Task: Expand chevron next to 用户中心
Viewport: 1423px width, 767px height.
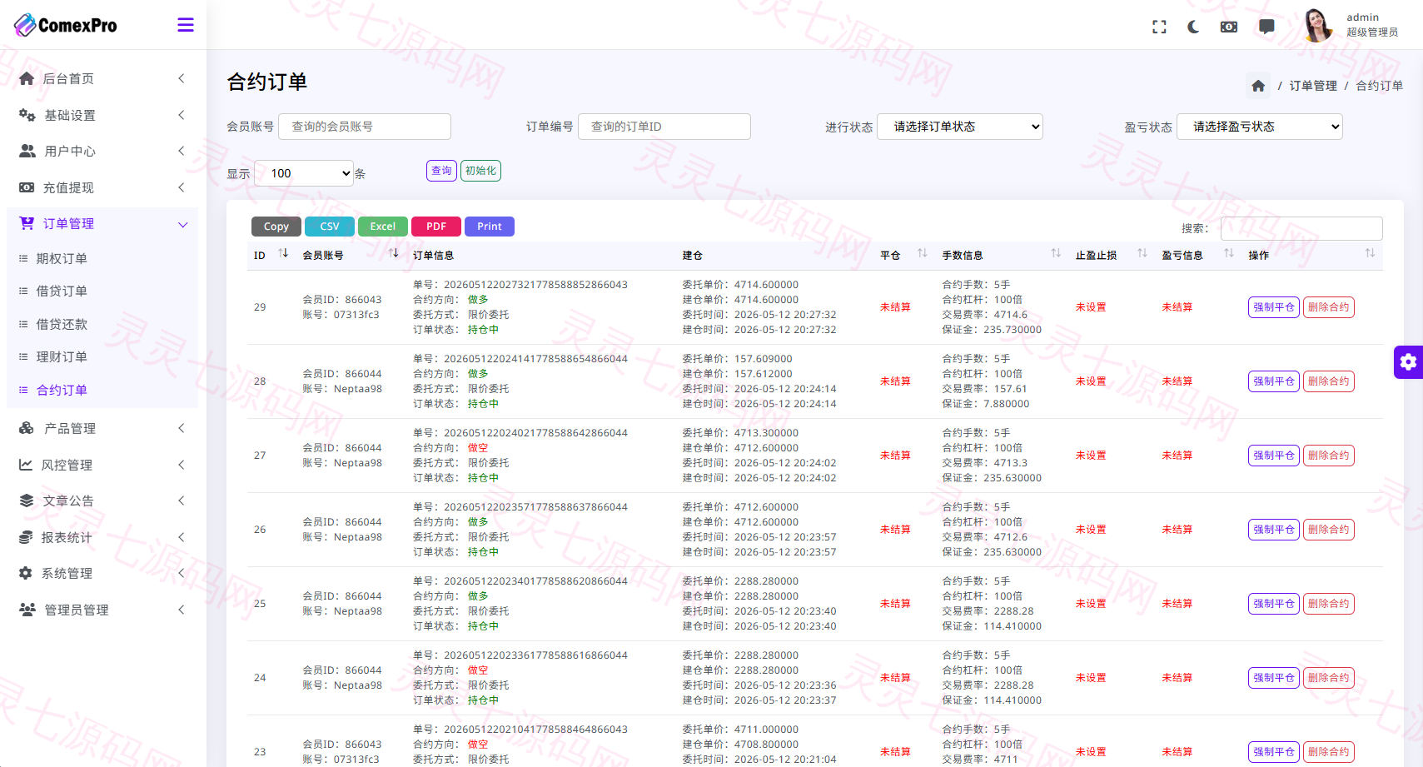Action: [182, 151]
